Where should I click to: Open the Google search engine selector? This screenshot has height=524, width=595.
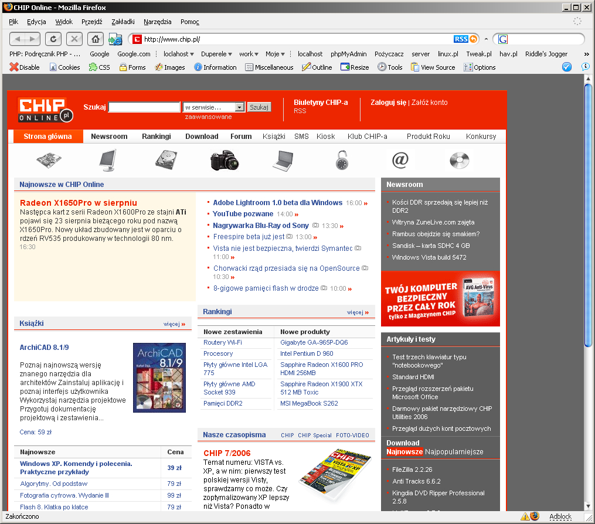pyautogui.click(x=503, y=39)
